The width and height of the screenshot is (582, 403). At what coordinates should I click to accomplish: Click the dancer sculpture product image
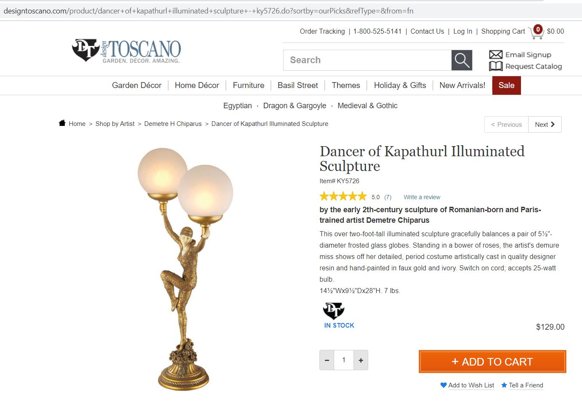click(185, 270)
